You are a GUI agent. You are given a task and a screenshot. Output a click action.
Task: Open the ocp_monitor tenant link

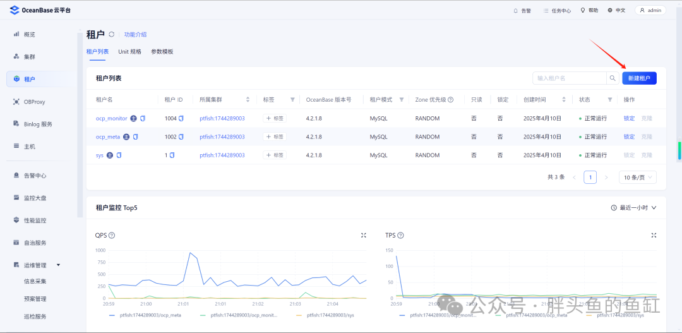point(111,118)
